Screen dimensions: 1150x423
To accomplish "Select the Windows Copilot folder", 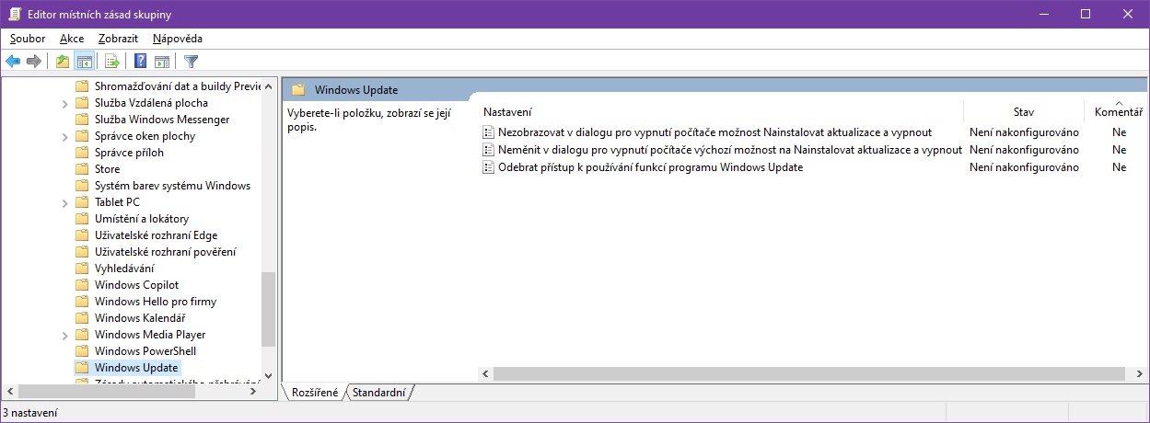I will pos(136,285).
